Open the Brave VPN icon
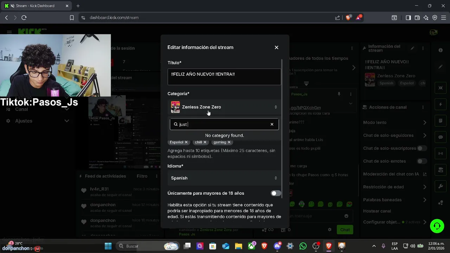This screenshot has height=253, width=450. (435, 18)
